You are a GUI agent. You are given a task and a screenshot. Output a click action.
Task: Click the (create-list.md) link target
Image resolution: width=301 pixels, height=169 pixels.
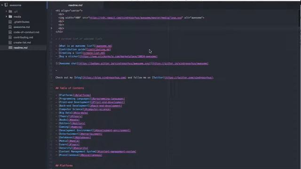click(94, 53)
